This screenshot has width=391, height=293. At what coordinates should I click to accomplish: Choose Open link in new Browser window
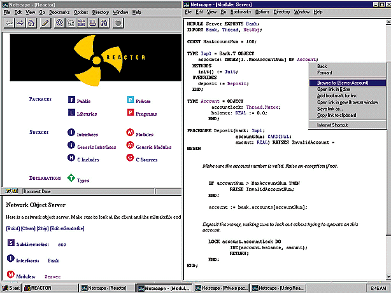click(347, 102)
